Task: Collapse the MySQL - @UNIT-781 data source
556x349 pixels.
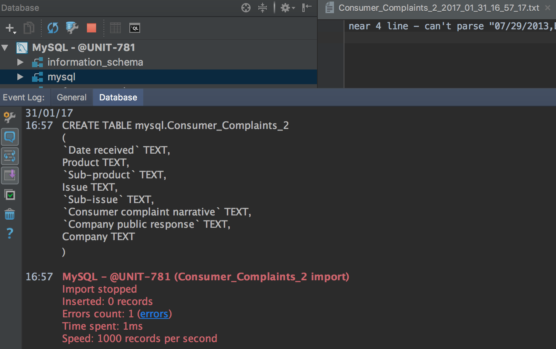Action: [5, 48]
